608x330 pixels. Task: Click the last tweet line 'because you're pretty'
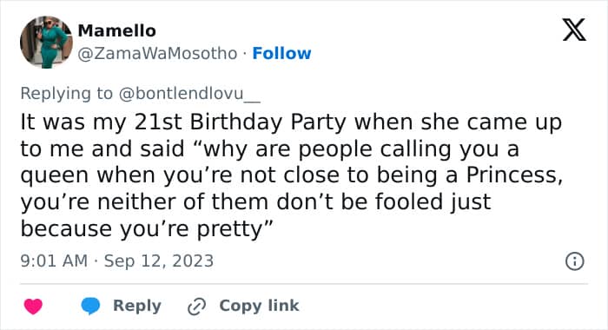pyautogui.click(x=147, y=228)
